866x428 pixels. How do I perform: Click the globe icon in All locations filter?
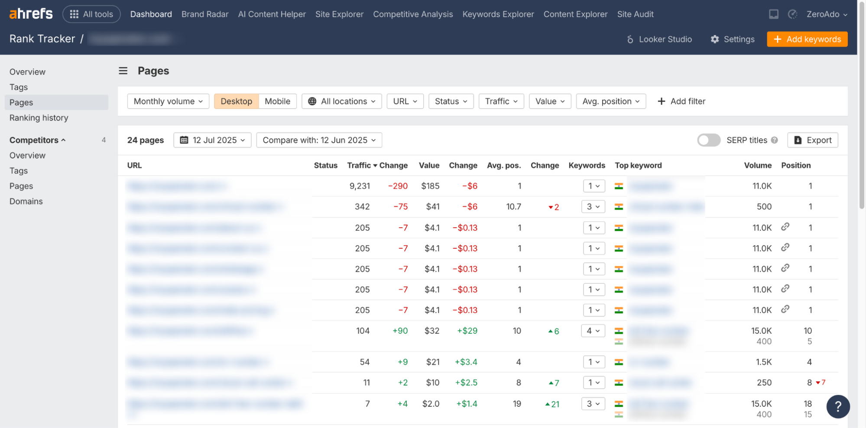[312, 101]
